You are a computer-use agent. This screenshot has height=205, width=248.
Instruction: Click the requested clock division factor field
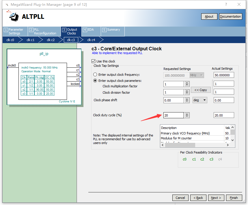pos(174,92)
